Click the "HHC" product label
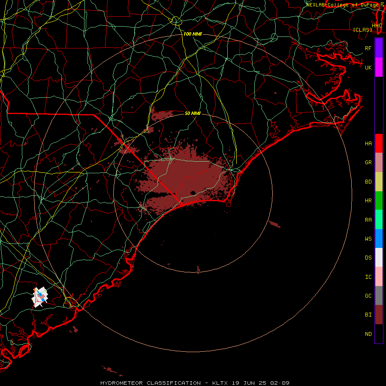Screen dimensions: 386x386 [377, 26]
